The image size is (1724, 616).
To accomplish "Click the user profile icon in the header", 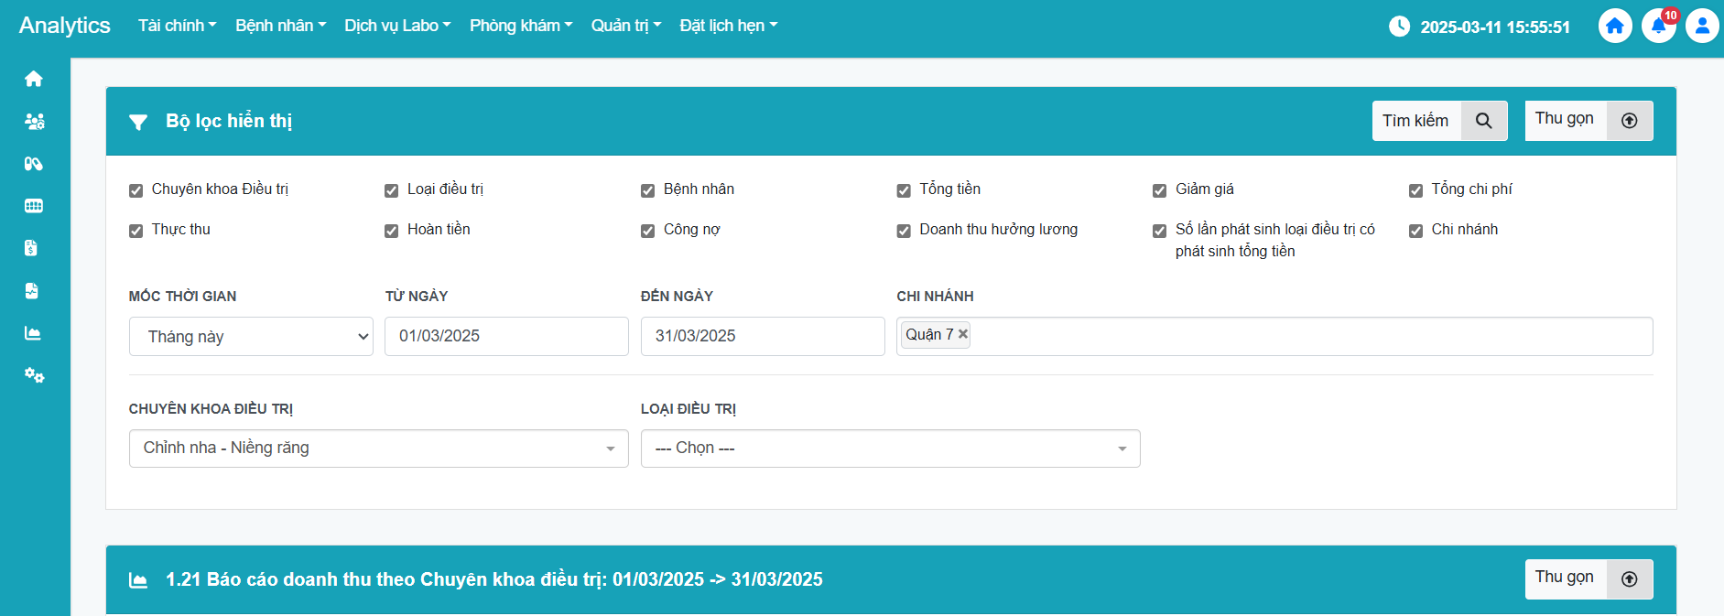I will [1701, 27].
